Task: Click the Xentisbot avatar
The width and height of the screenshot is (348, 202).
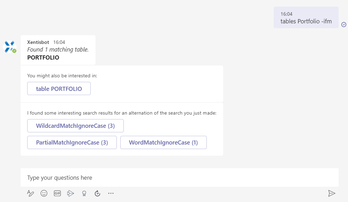Action: [10, 47]
